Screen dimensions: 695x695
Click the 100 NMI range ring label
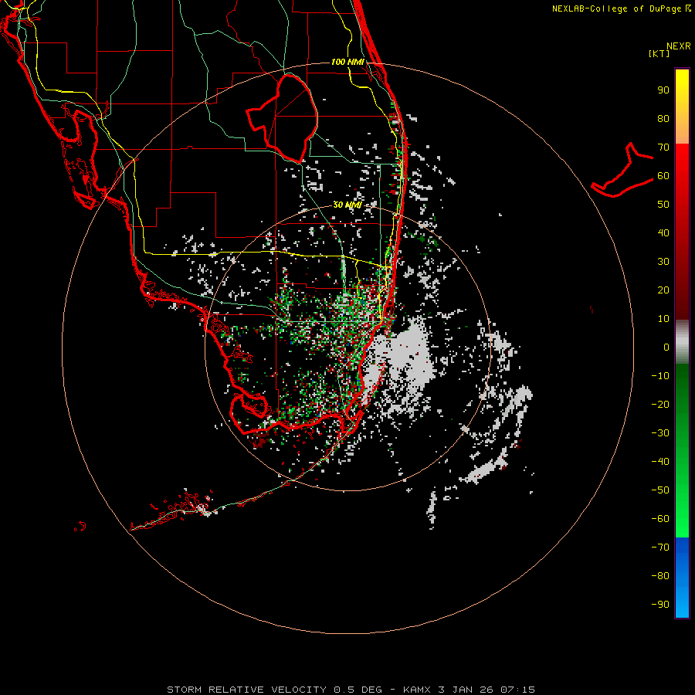click(x=348, y=62)
